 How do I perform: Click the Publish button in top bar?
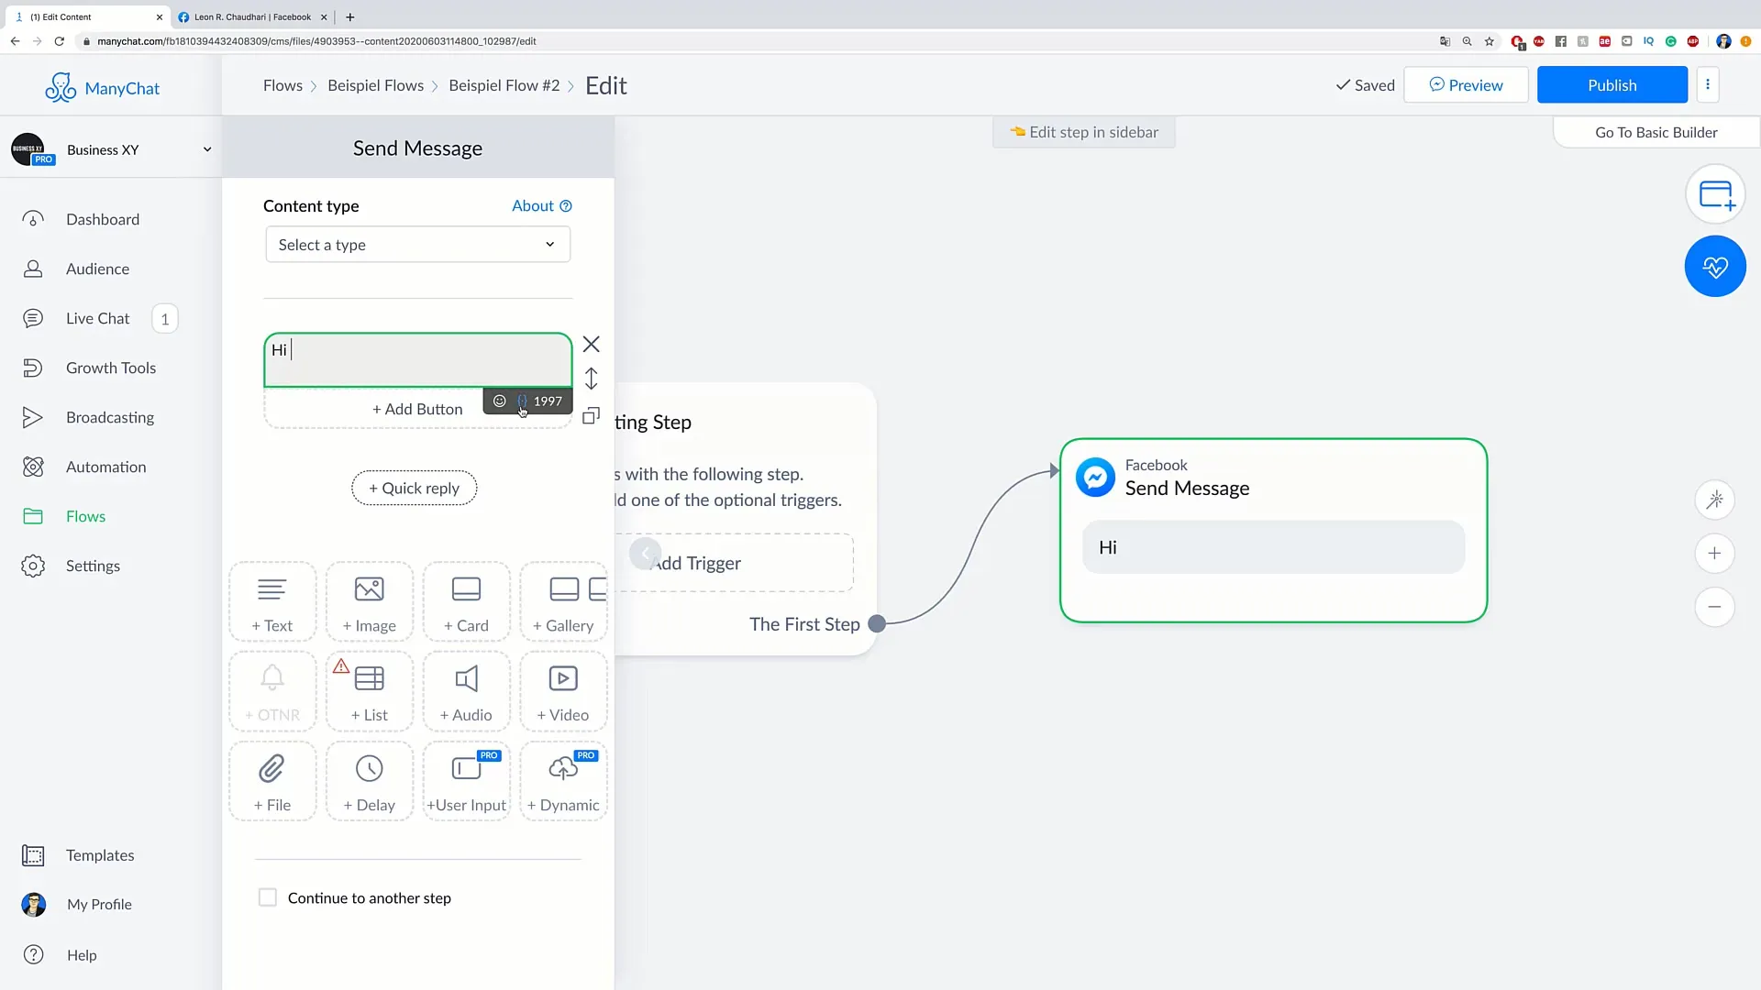point(1612,84)
